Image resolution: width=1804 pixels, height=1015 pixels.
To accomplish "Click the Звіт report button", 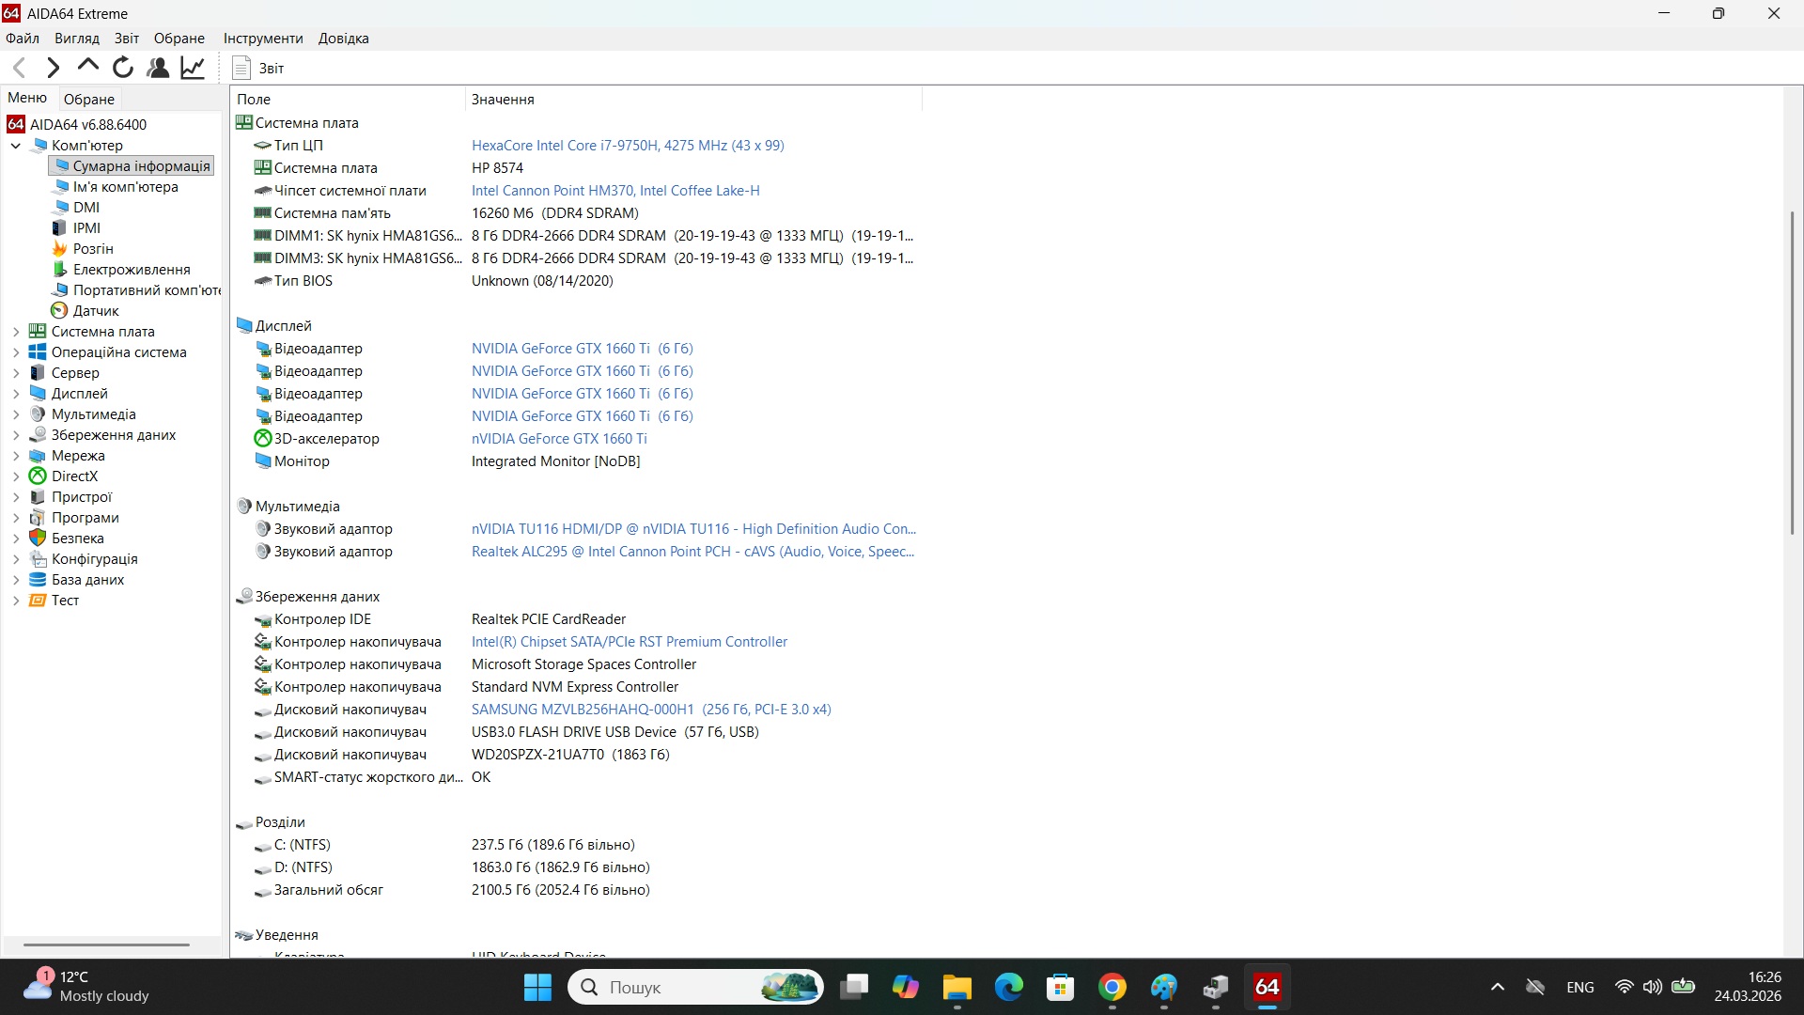I will tap(258, 67).
